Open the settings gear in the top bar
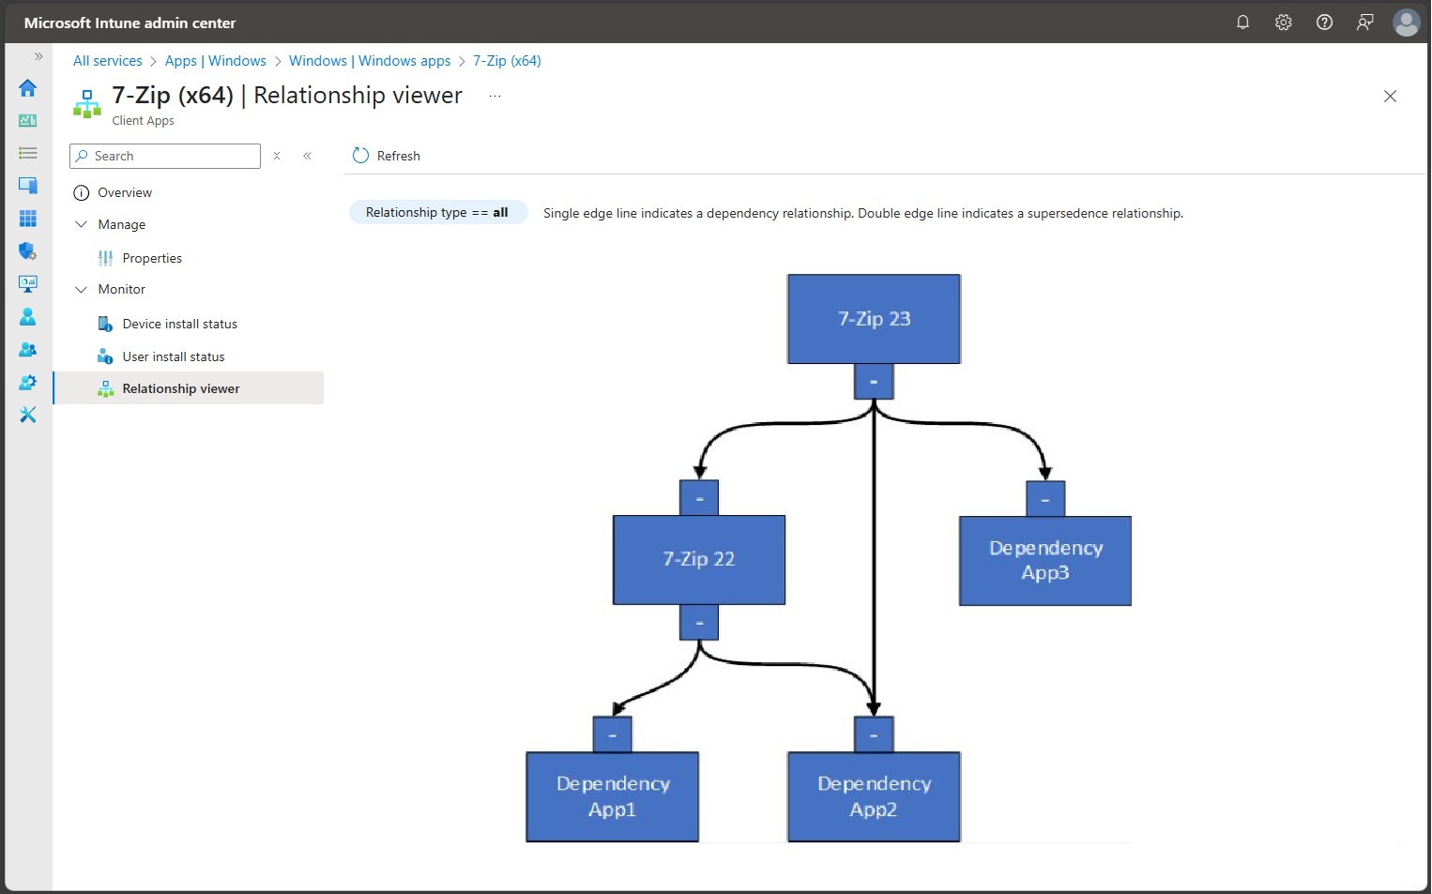The width and height of the screenshot is (1432, 894). (x=1283, y=22)
